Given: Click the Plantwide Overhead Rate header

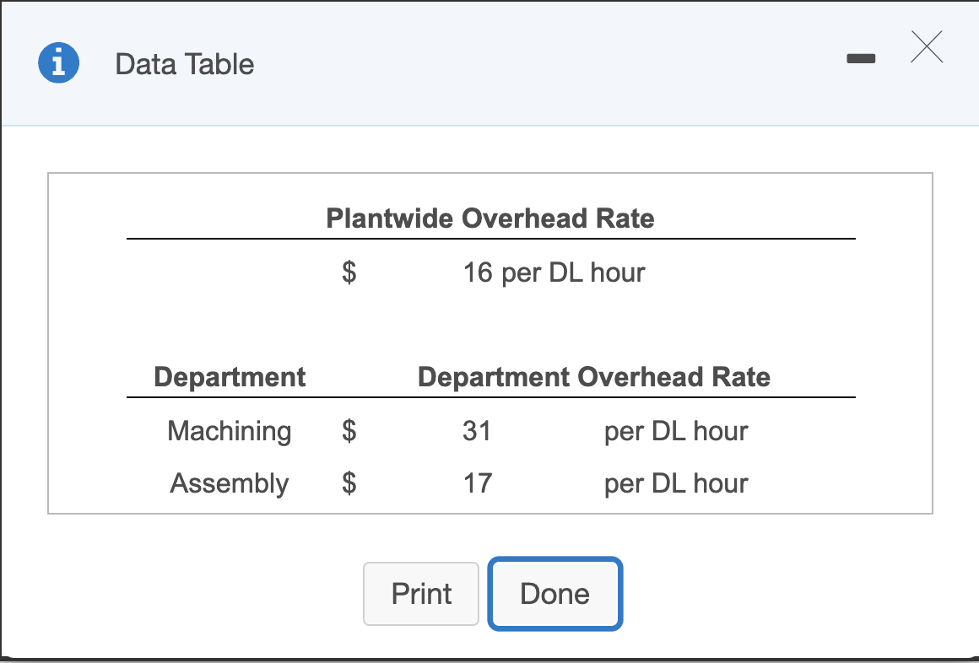Looking at the screenshot, I should point(489,218).
